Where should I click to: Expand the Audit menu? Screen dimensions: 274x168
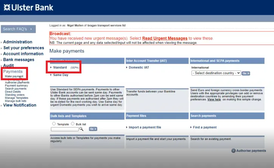(8, 65)
